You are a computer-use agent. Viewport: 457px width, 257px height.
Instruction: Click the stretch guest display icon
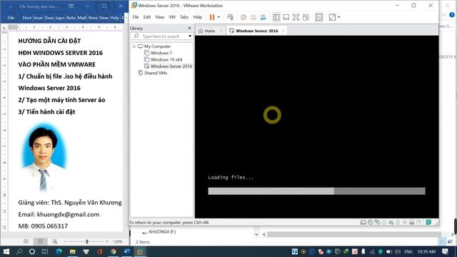(x=332, y=17)
